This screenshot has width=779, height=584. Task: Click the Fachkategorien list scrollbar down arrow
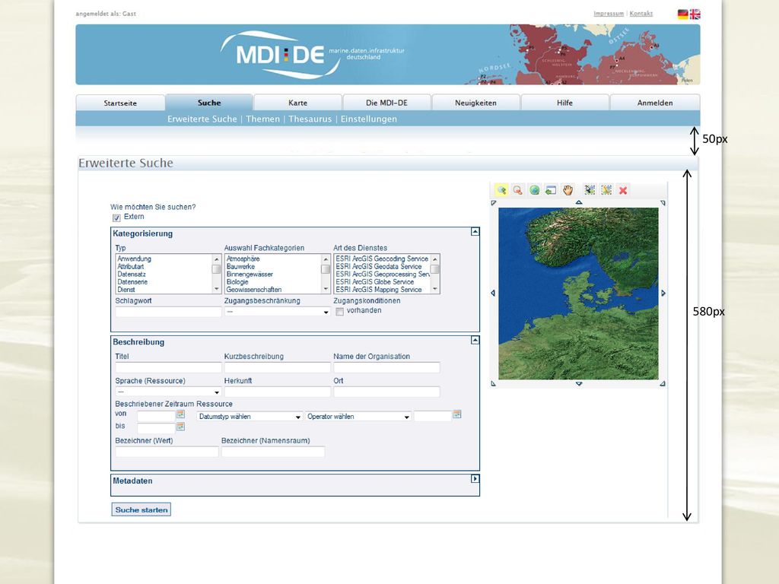[326, 289]
